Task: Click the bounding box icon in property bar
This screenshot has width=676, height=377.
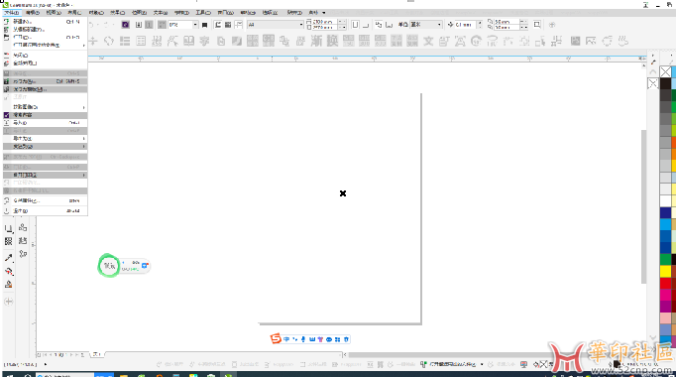Action: (x=537, y=25)
